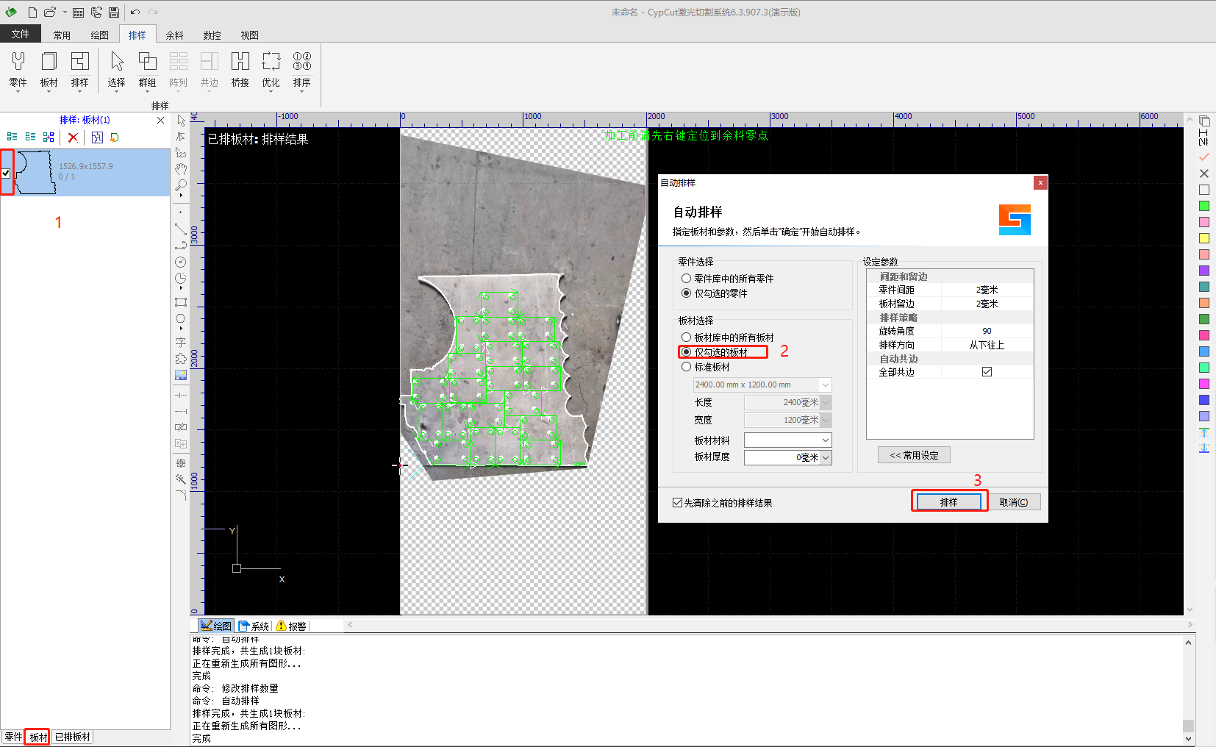
Task: Uncheck the 全部共边 checkbox
Action: (x=987, y=372)
